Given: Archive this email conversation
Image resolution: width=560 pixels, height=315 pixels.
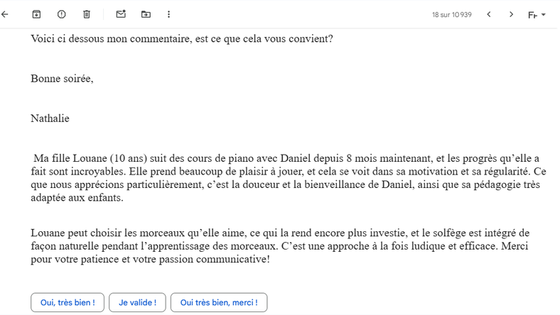Looking at the screenshot, I should pos(36,14).
